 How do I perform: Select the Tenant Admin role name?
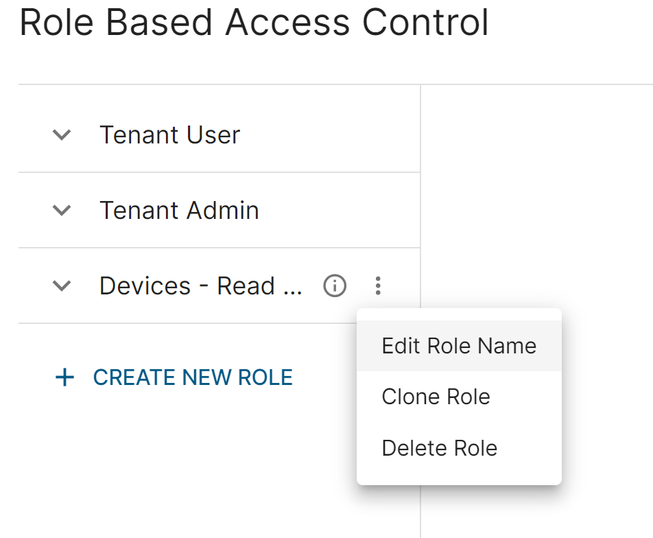click(179, 210)
